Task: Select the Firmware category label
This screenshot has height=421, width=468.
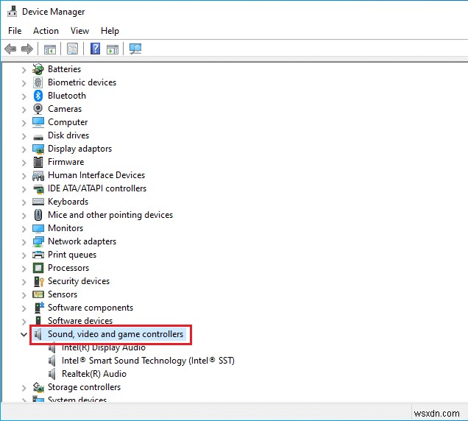Action: (66, 162)
